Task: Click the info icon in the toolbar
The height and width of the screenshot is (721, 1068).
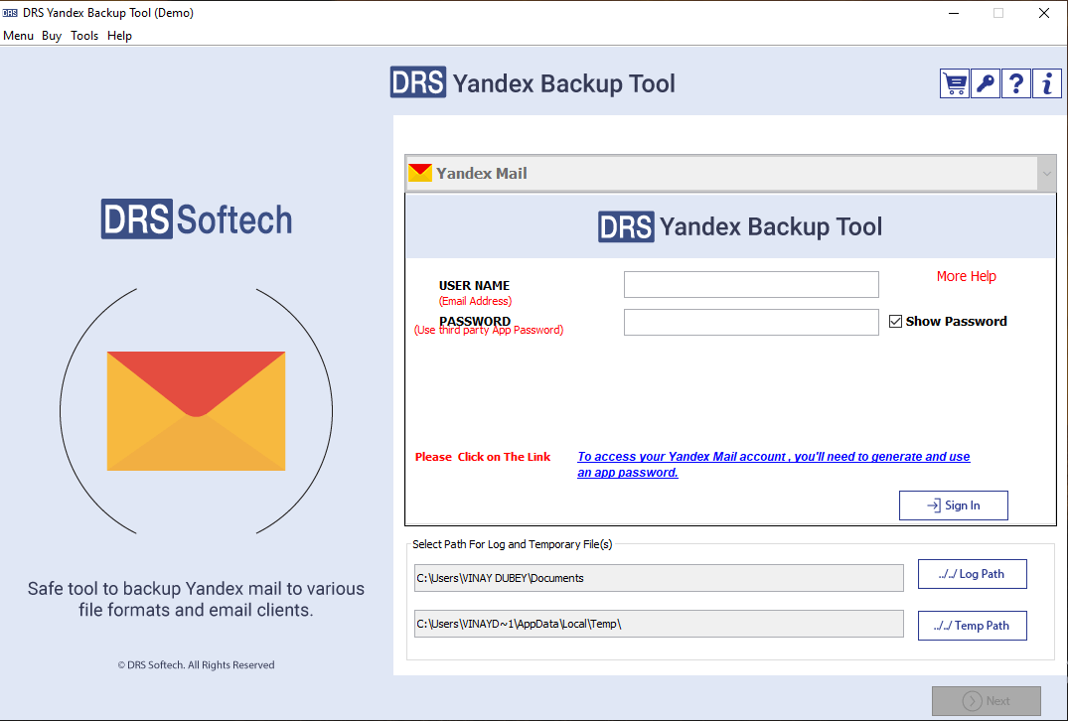Action: click(x=1046, y=83)
